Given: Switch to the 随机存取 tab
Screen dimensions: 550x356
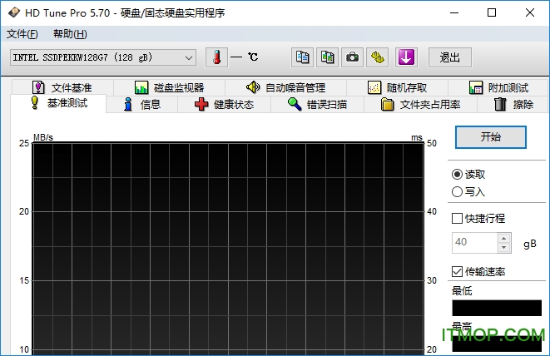Looking at the screenshot, I should point(397,87).
